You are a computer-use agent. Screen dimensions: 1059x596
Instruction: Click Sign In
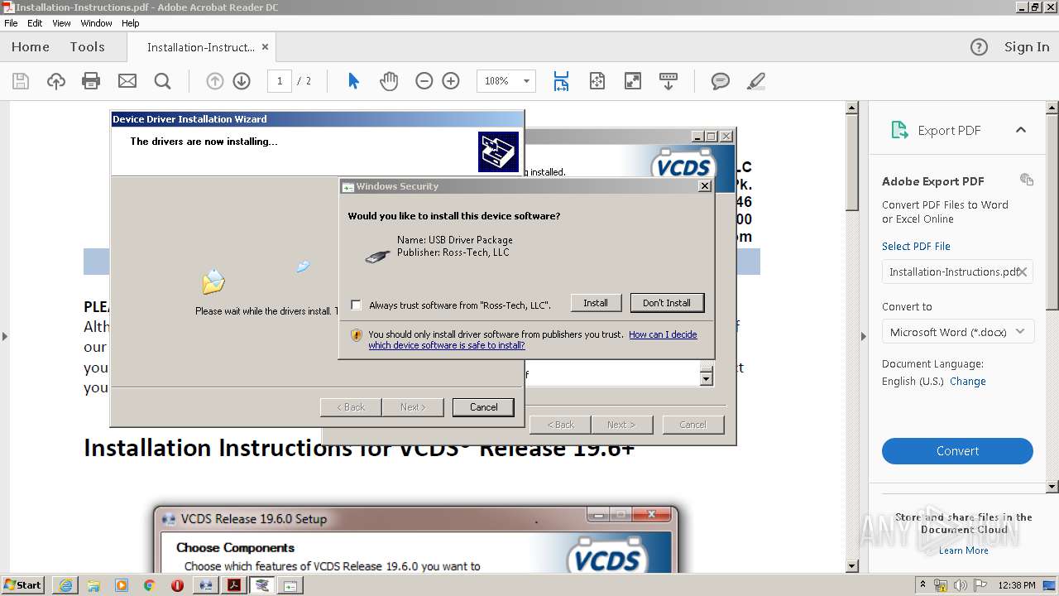pos(1027,47)
